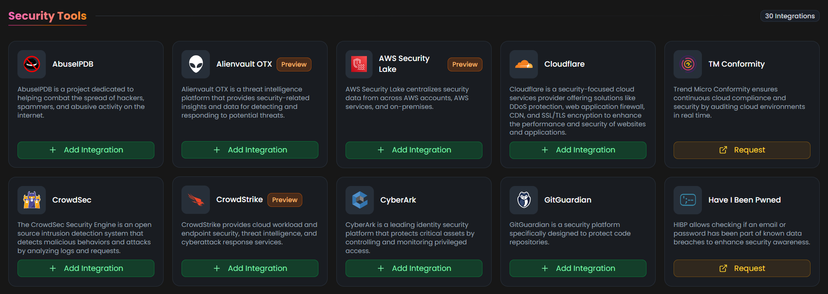Click the Cloudflare description paragraph
The height and width of the screenshot is (294, 828).
[x=578, y=111]
